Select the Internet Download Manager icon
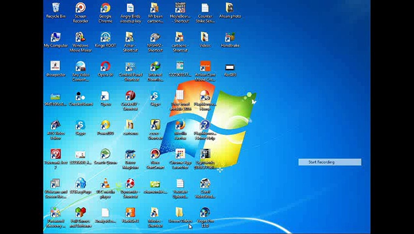The width and height of the screenshot is (414, 234). click(x=155, y=71)
